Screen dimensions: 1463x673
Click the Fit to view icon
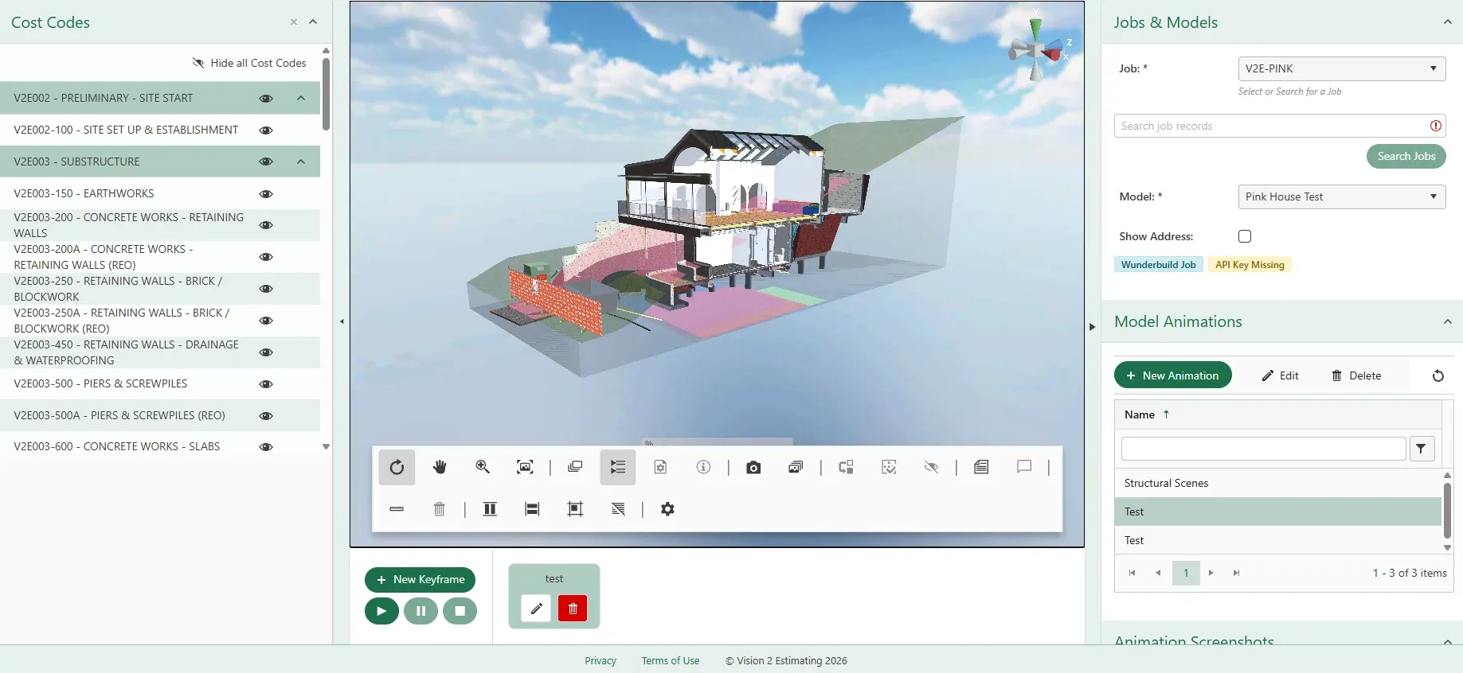click(x=525, y=467)
